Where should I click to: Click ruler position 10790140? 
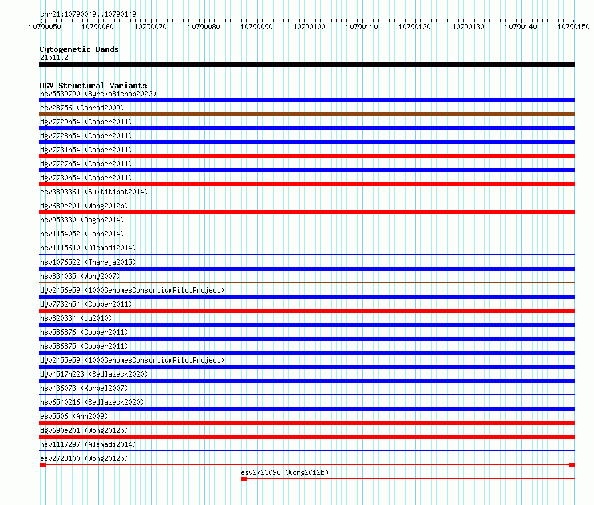click(521, 27)
